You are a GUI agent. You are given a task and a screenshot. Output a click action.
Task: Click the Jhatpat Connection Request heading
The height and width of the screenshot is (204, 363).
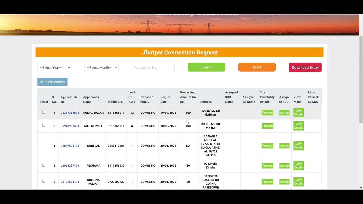(180, 52)
